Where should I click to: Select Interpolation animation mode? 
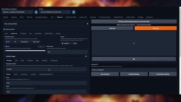pyautogui.click(x=23, y=42)
